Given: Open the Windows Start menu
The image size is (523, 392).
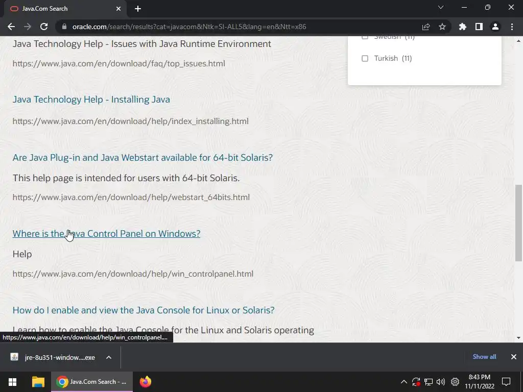Looking at the screenshot, I should point(13,382).
